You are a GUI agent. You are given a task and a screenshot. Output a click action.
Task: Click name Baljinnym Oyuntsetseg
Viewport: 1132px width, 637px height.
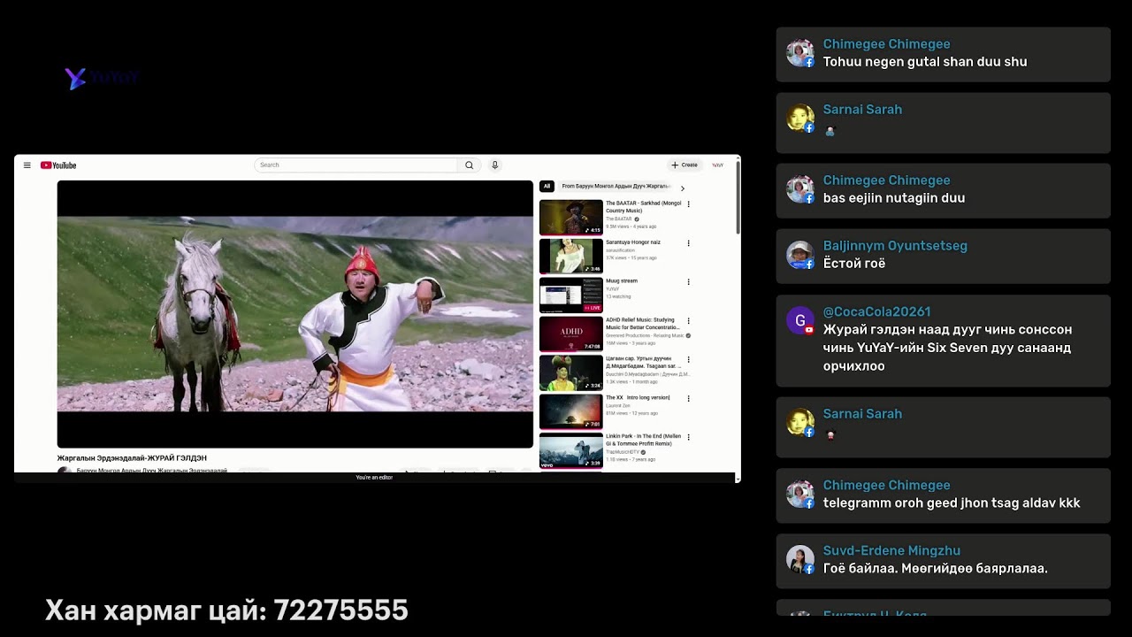[895, 246]
